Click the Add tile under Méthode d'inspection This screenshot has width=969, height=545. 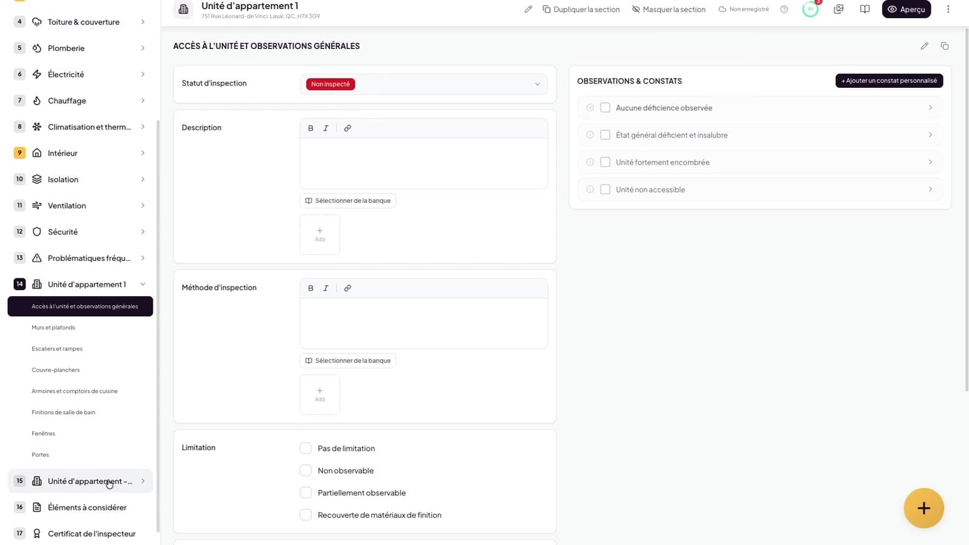[320, 395]
